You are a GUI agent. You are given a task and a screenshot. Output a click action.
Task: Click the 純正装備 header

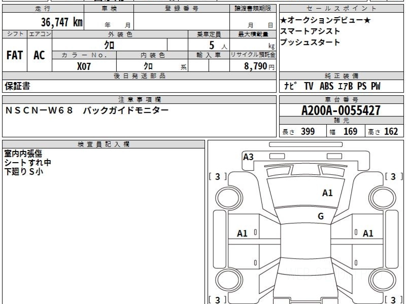(341, 76)
